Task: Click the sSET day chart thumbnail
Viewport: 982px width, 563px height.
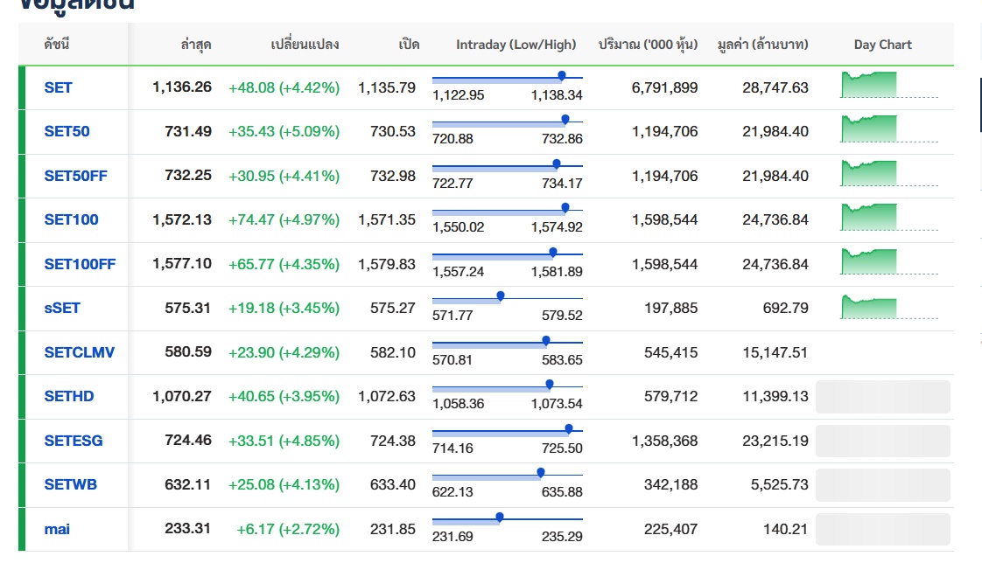Action: [x=889, y=305]
